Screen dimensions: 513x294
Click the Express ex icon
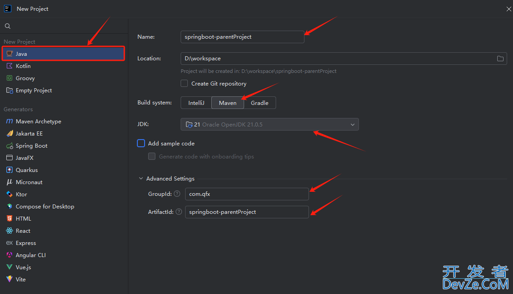pos(9,243)
